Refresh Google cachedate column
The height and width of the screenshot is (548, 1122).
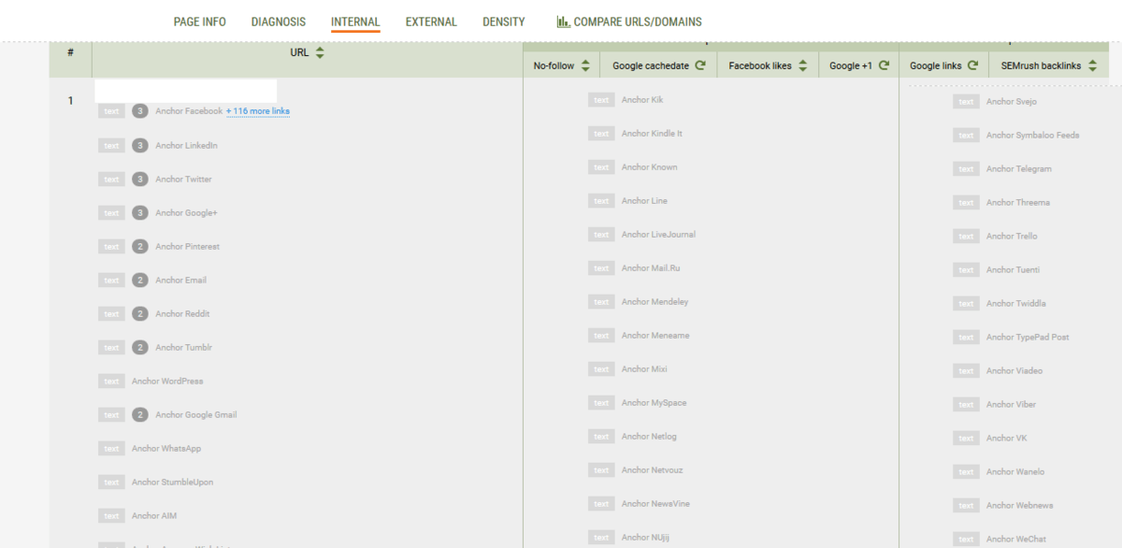pyautogui.click(x=699, y=65)
